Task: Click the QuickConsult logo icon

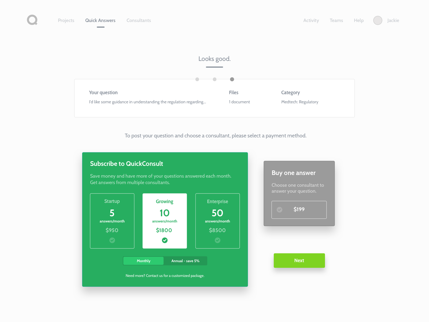Action: pyautogui.click(x=32, y=20)
